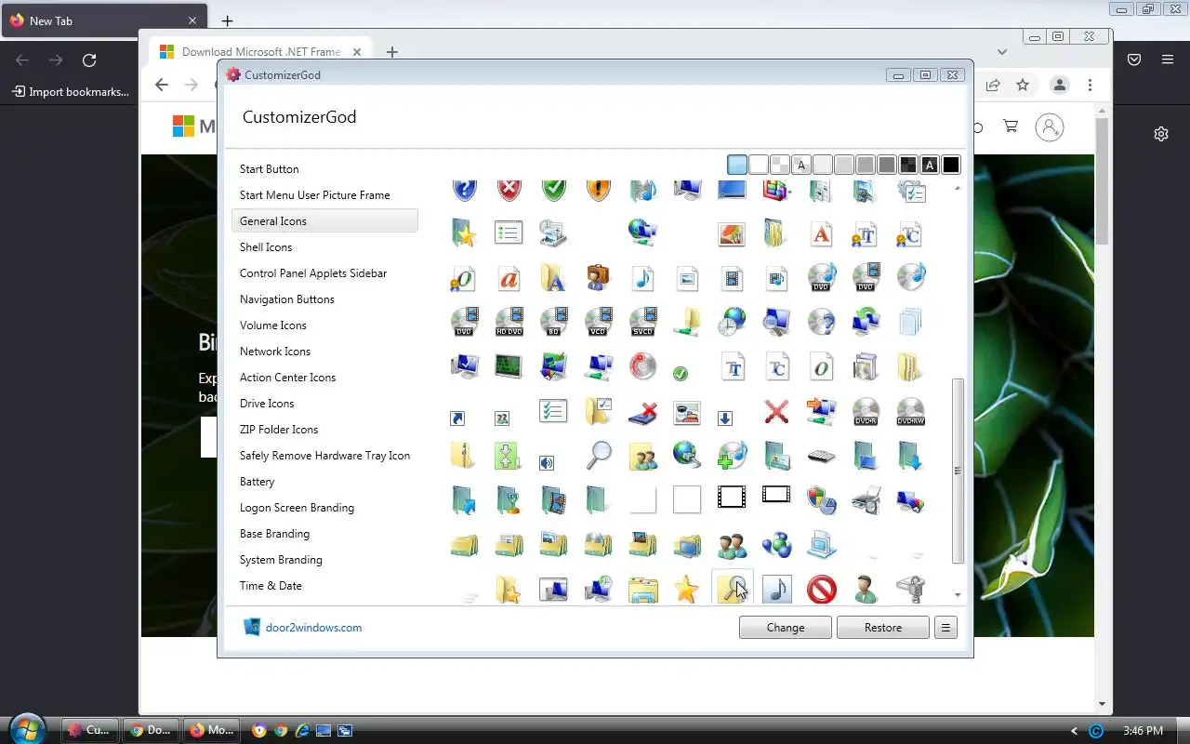The width and height of the screenshot is (1190, 744).
Task: Bookmark page with Chrome star icon
Action: coord(1023,86)
